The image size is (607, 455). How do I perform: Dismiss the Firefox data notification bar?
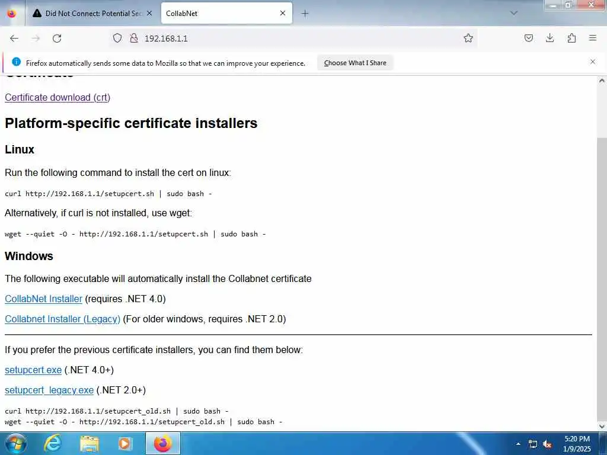tap(593, 62)
